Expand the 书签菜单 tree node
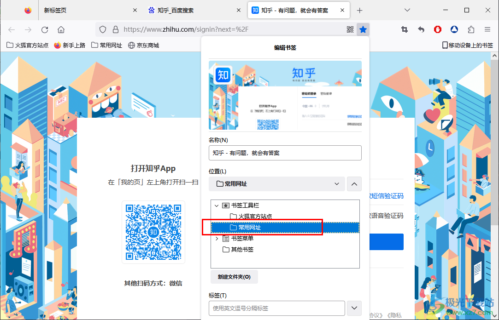This screenshot has height=320, width=499. 217,239
